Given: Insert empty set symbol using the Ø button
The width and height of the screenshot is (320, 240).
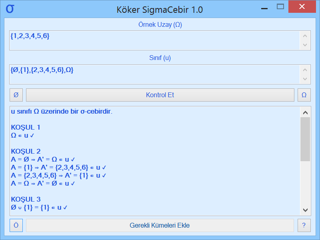Looking at the screenshot, I should click(16, 95).
